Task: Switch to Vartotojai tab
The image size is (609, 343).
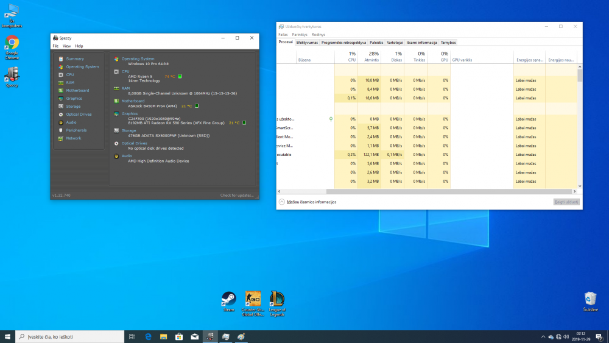Action: tap(395, 42)
